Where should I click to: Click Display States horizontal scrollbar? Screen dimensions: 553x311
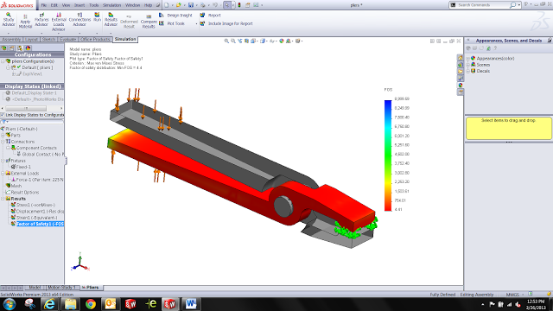32,108
